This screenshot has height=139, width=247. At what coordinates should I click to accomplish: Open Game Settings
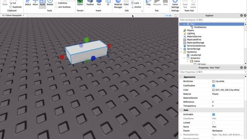[175, 4]
